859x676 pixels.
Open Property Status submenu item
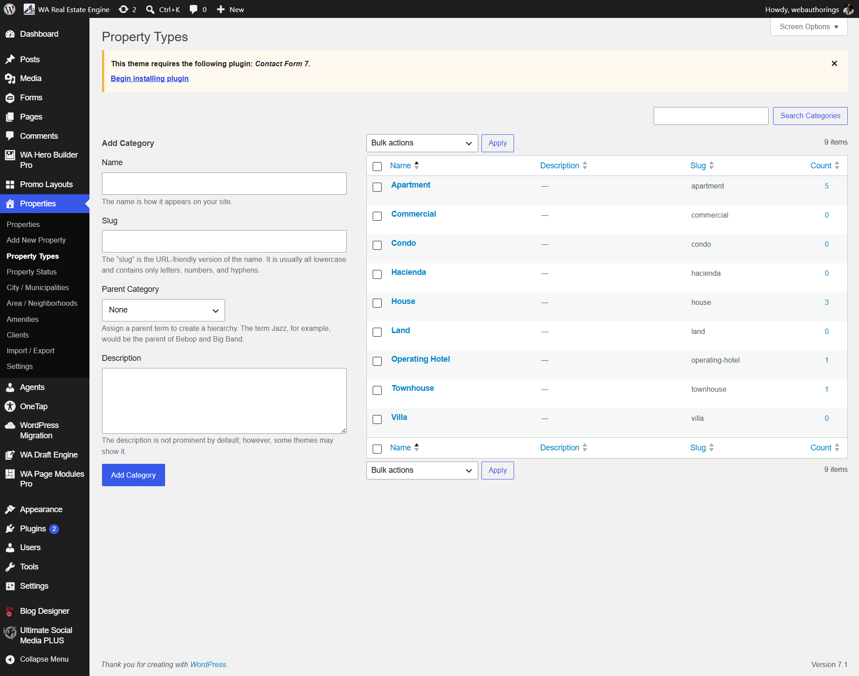32,272
